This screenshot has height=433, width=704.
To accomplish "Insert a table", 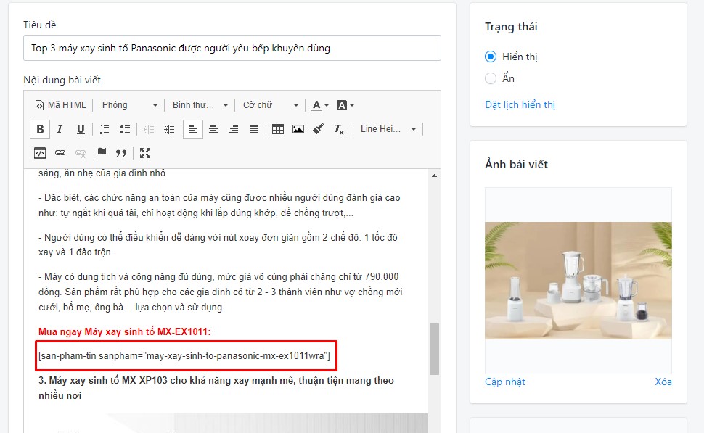I will (x=278, y=129).
